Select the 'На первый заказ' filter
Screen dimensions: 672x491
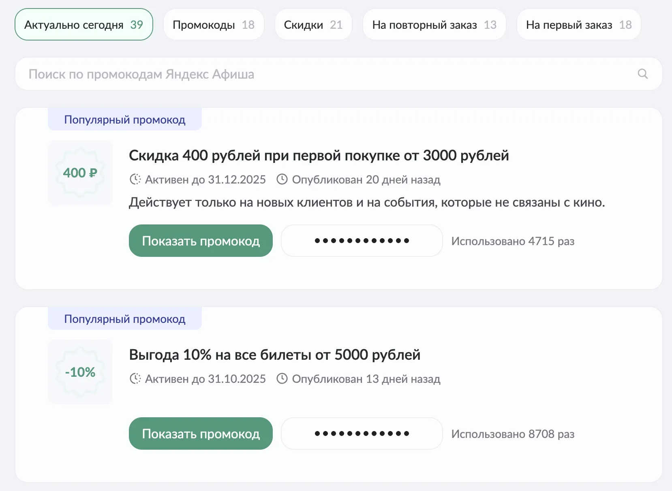coord(578,25)
